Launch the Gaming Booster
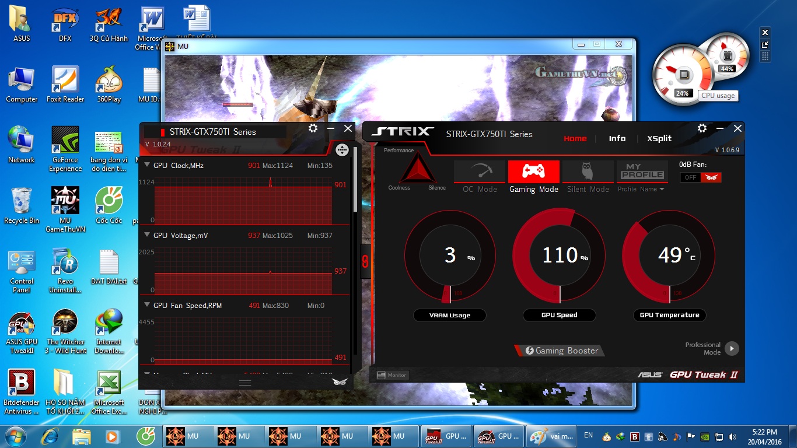The image size is (797, 448). click(x=560, y=351)
